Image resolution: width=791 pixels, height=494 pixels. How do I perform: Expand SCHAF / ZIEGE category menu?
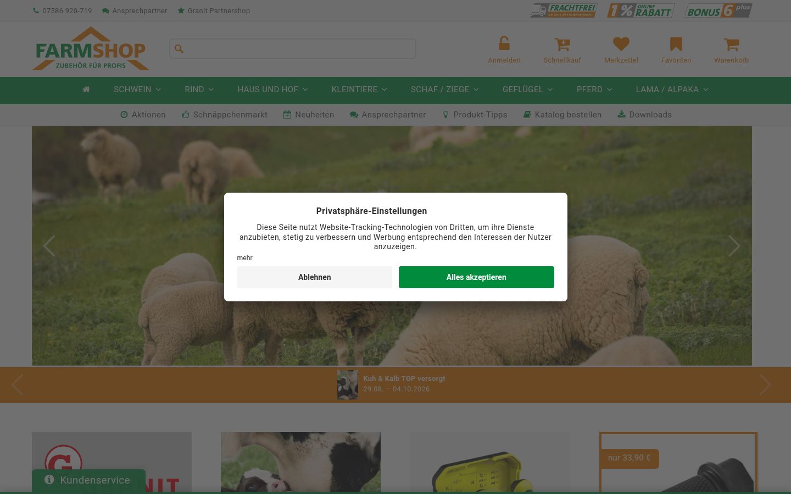(445, 89)
